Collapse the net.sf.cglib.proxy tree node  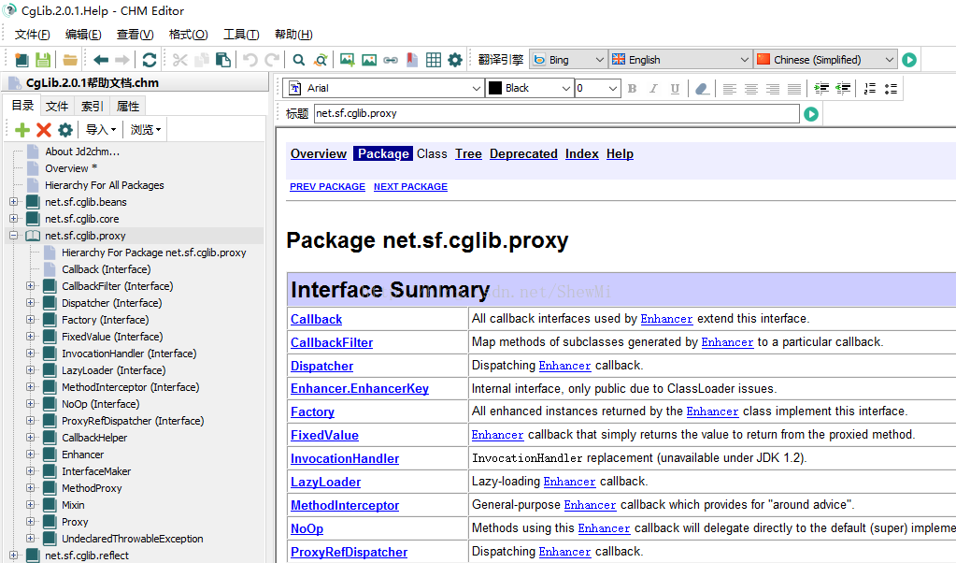pos(14,236)
